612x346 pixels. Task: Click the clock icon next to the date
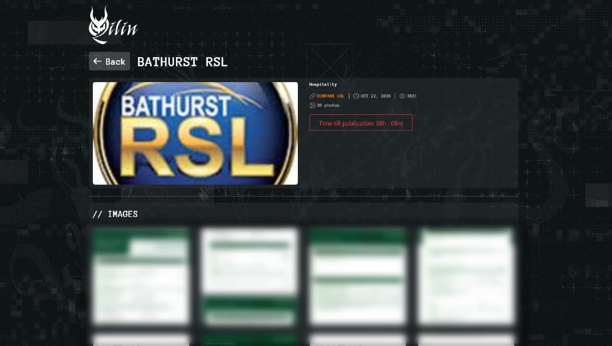pyautogui.click(x=356, y=96)
